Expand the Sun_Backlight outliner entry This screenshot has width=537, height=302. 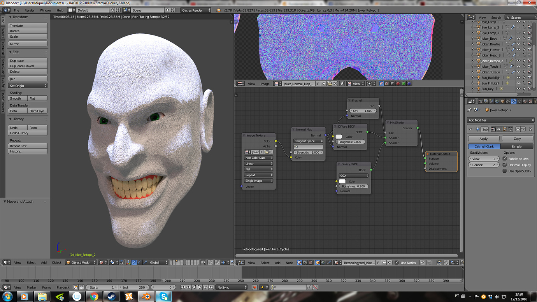point(473,78)
